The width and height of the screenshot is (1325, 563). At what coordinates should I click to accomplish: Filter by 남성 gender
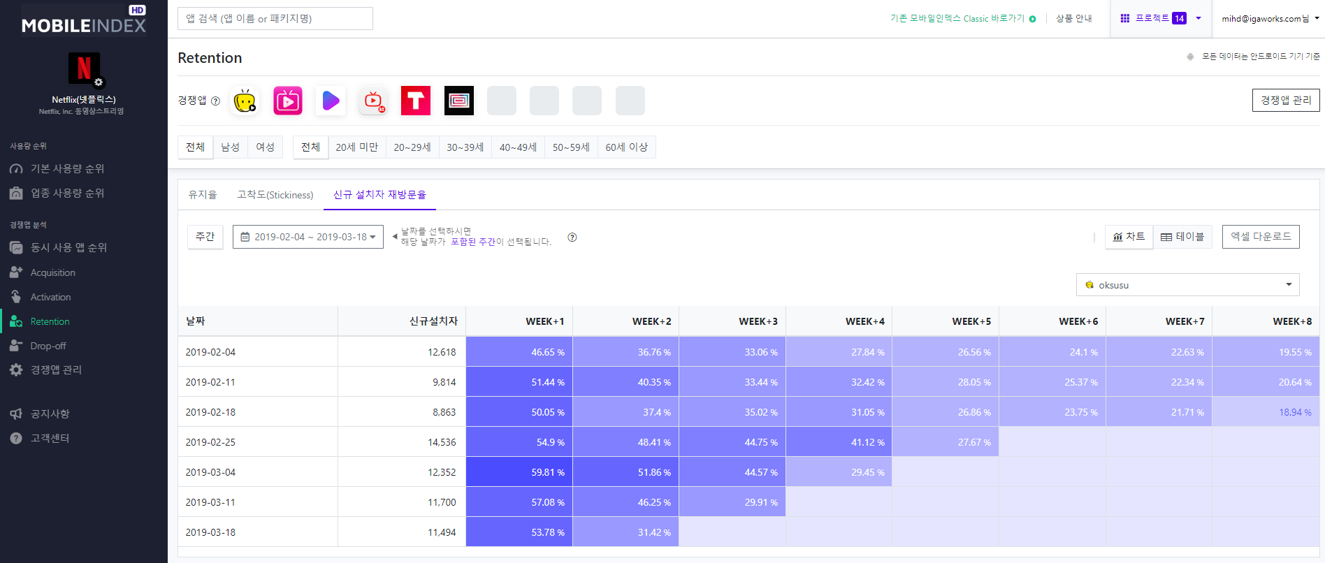pyautogui.click(x=231, y=147)
